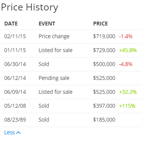The width and height of the screenshot is (141, 144).
Task: Click the Price History heading
Action: pos(29,7)
